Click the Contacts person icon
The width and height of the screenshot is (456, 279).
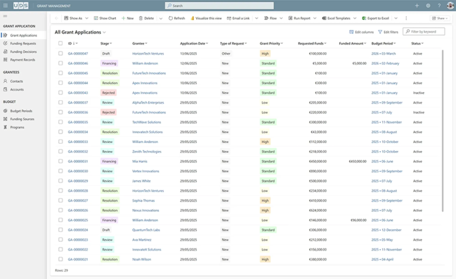(x=5, y=81)
